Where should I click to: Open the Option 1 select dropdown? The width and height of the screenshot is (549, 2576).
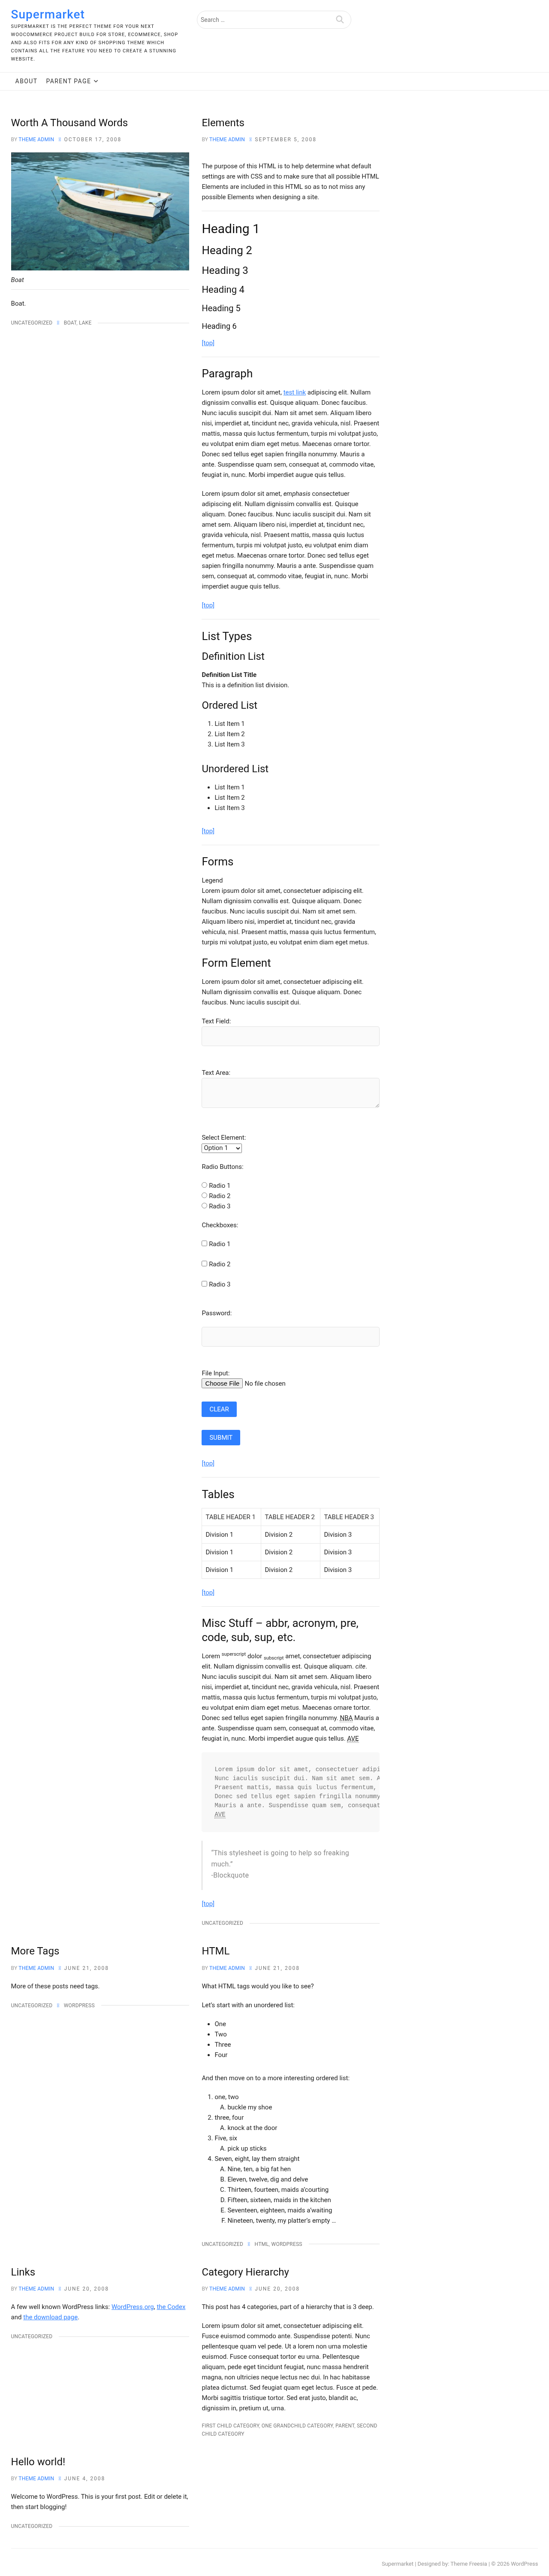click(222, 1148)
